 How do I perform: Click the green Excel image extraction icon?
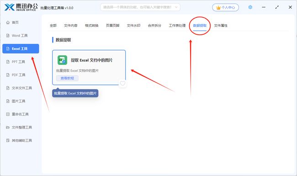click(62, 60)
